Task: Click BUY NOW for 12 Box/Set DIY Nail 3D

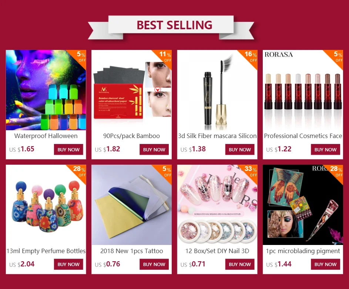Action: click(x=240, y=264)
